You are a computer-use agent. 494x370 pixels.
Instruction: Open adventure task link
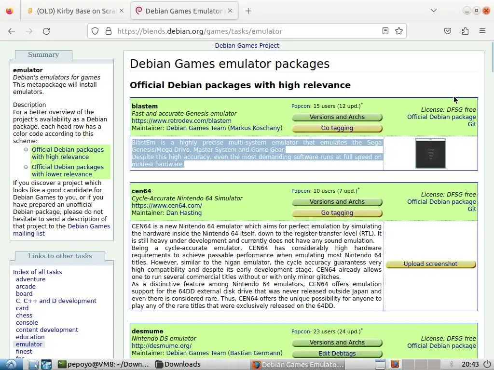pos(30,279)
